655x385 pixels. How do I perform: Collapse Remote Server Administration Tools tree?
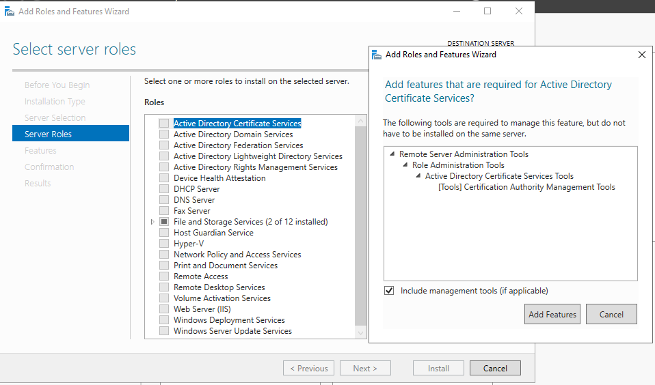392,154
